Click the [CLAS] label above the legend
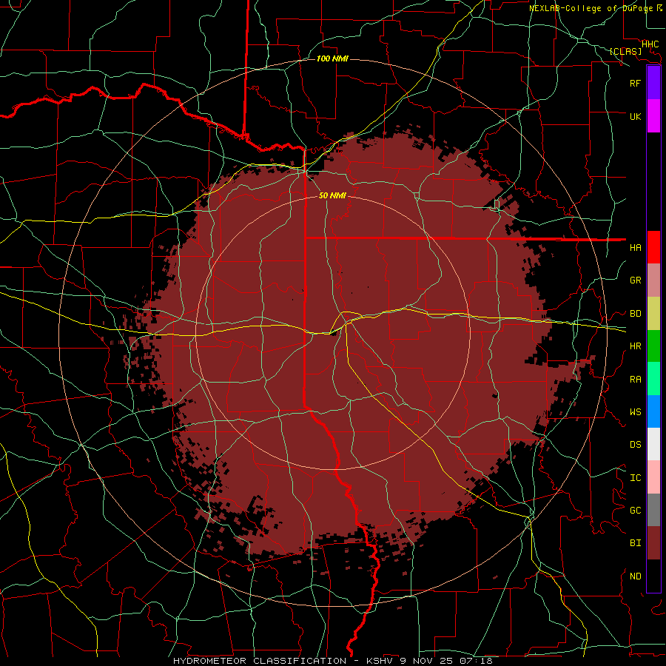The height and width of the screenshot is (666, 666). (625, 51)
